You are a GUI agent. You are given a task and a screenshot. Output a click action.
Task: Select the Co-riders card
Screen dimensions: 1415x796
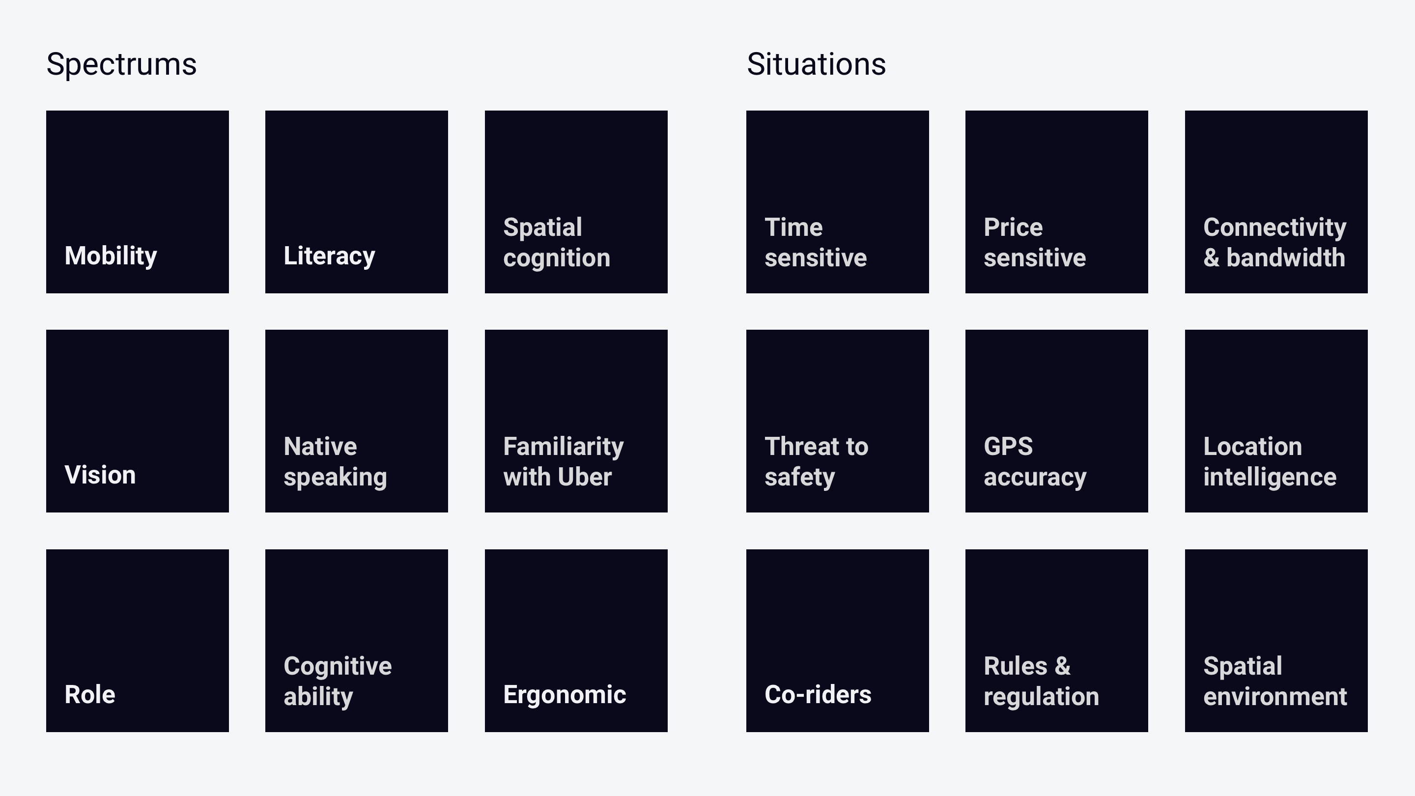(x=838, y=641)
